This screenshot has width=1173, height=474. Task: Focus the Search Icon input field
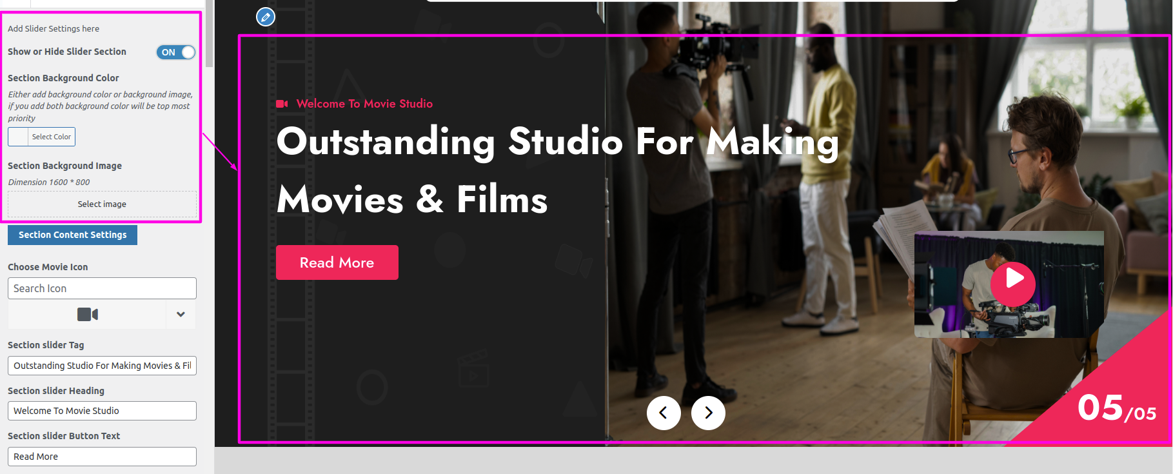tap(102, 288)
